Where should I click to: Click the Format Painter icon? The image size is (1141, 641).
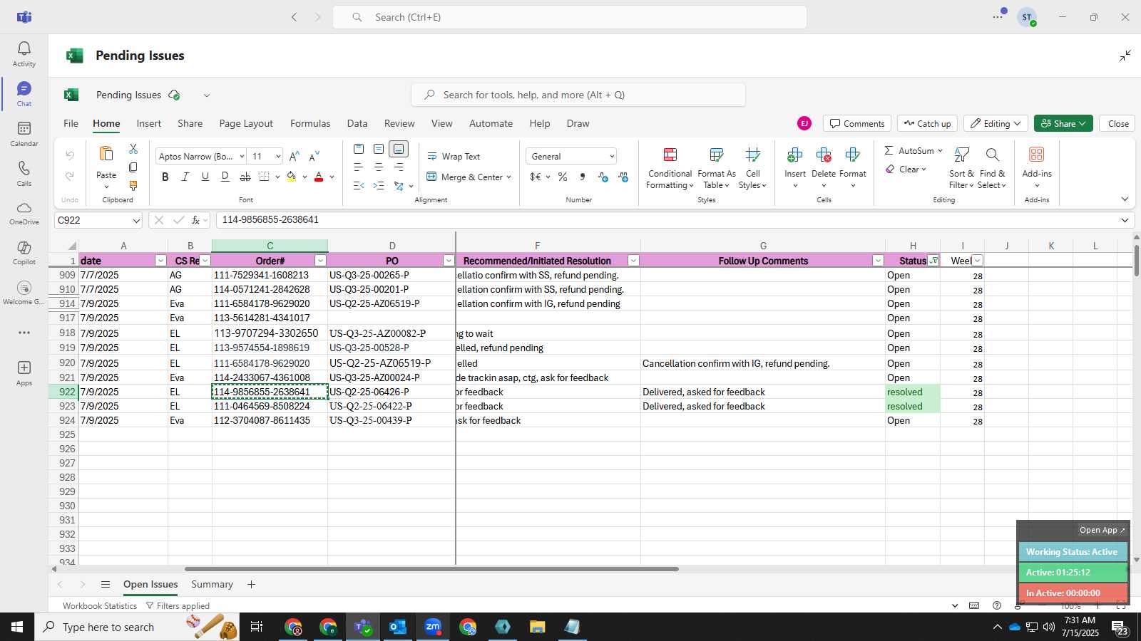133,185
